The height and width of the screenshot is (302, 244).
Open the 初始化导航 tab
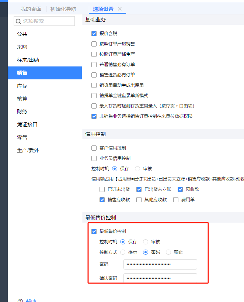point(63,9)
